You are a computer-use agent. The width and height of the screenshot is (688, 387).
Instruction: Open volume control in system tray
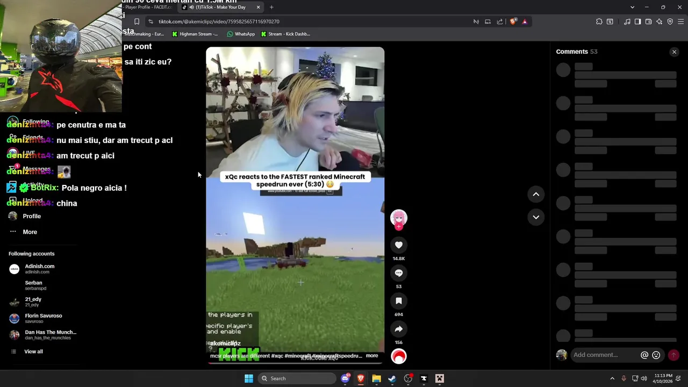(x=644, y=378)
